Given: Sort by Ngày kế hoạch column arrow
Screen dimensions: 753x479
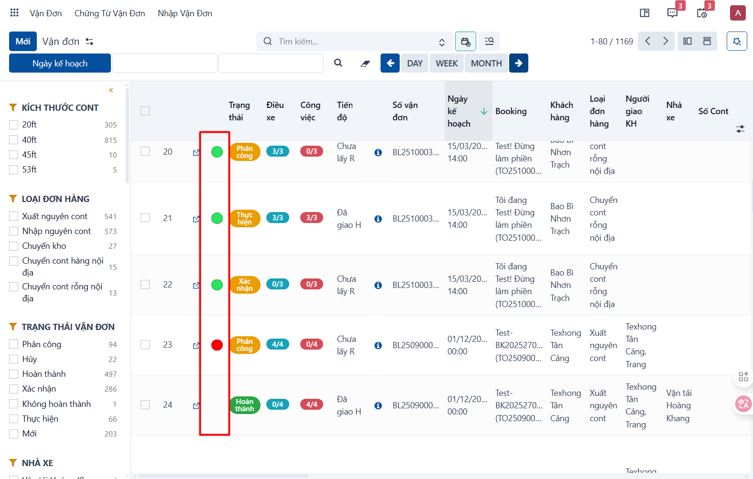Looking at the screenshot, I should pyautogui.click(x=484, y=111).
